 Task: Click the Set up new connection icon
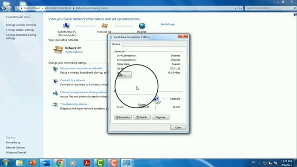tap(55, 69)
